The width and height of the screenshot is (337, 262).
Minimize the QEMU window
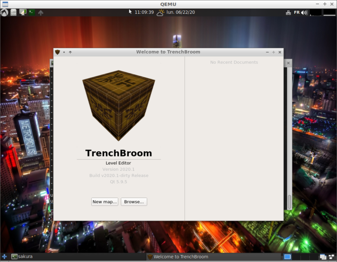pos(318,4)
